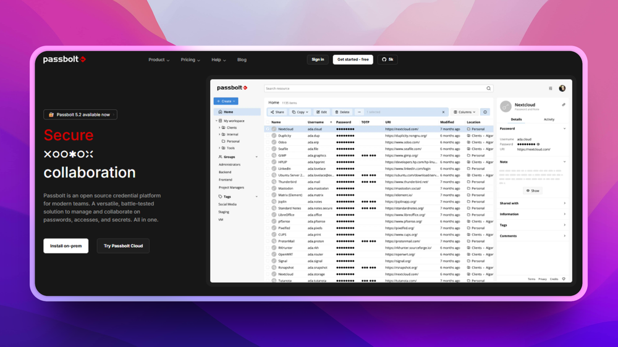618x347 pixels.
Task: Click the Duplicity resource icon
Action: point(274,136)
